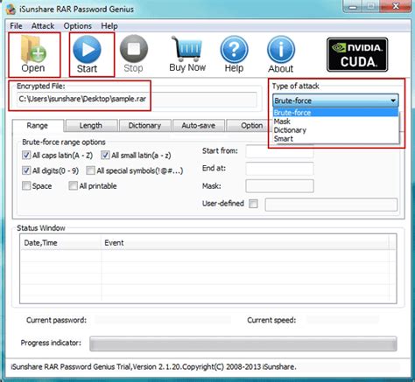Open the Help menu
Viewport: 415px width, 382px height.
pos(109,26)
